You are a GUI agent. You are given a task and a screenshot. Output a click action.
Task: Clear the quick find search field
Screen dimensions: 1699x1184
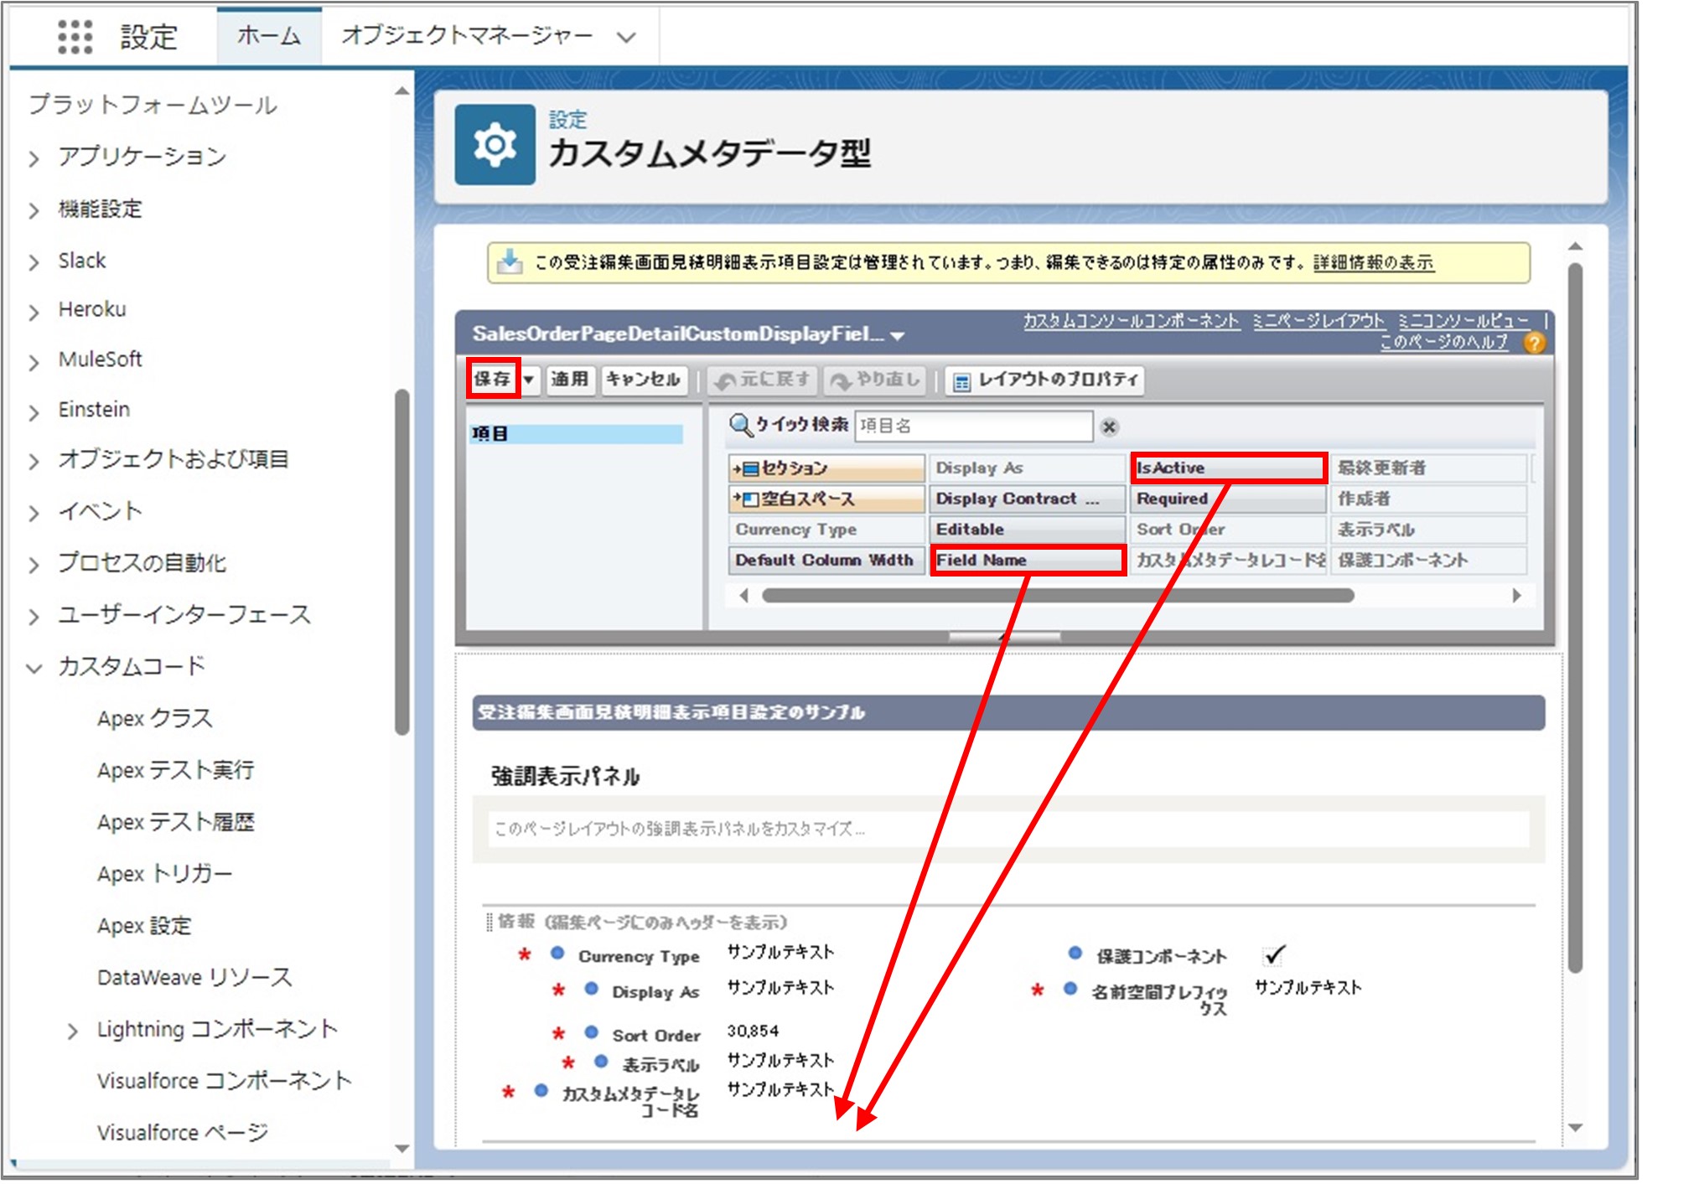[x=1109, y=427]
